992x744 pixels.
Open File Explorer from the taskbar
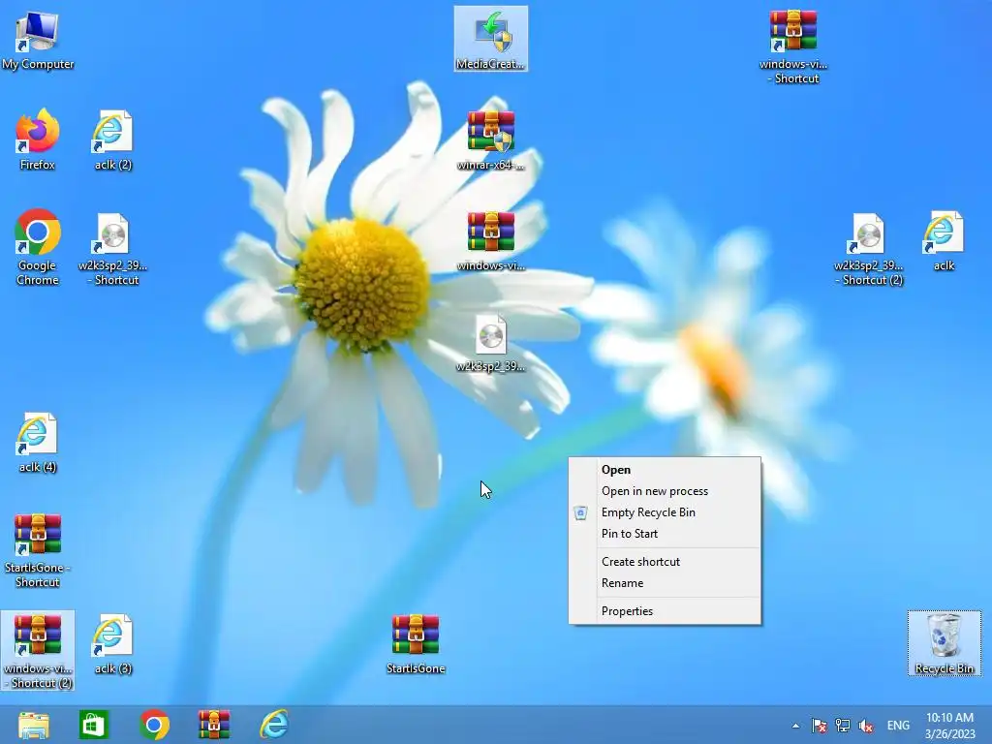[x=34, y=725]
